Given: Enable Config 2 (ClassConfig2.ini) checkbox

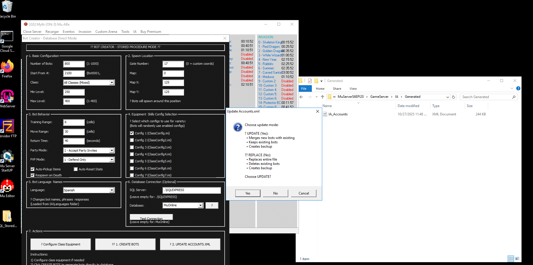Looking at the screenshot, I should [132, 140].
